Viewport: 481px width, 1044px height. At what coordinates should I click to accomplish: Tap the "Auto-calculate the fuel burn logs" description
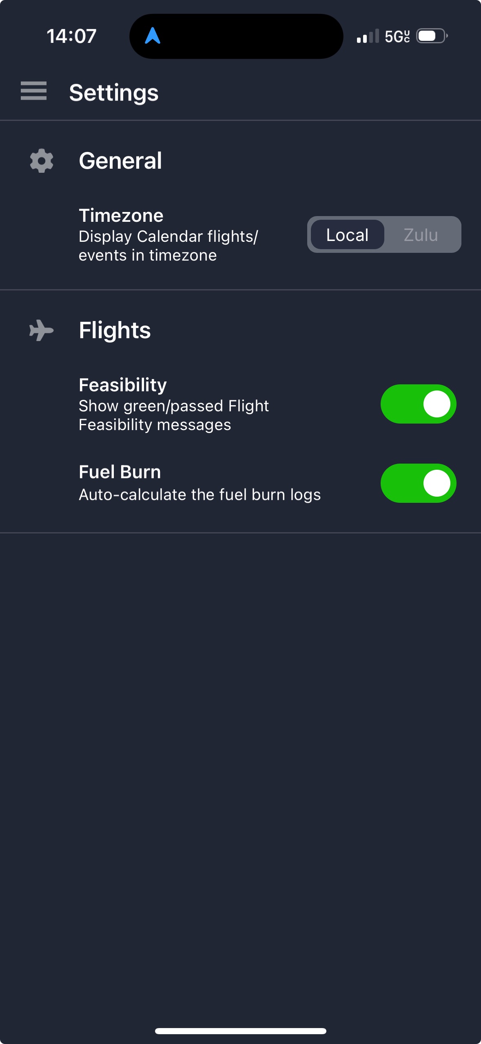pyautogui.click(x=199, y=495)
